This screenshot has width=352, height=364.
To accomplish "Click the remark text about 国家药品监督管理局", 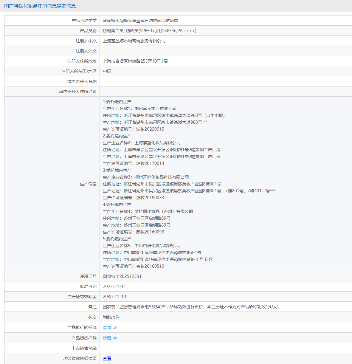I will tap(192, 307).
